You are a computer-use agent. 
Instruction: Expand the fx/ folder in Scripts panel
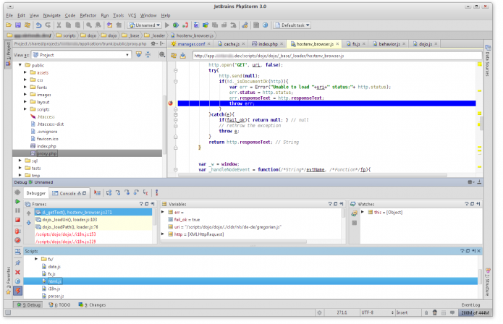36,259
